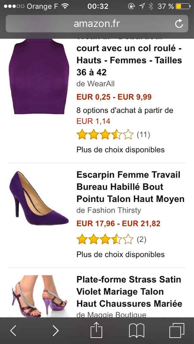Viewport: 194px width, 344px height.
Task: Tap the purple pump shoe thumbnail
Action: [38, 198]
